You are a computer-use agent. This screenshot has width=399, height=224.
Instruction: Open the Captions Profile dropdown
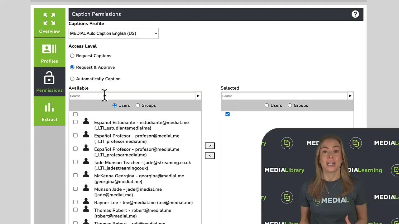point(113,33)
